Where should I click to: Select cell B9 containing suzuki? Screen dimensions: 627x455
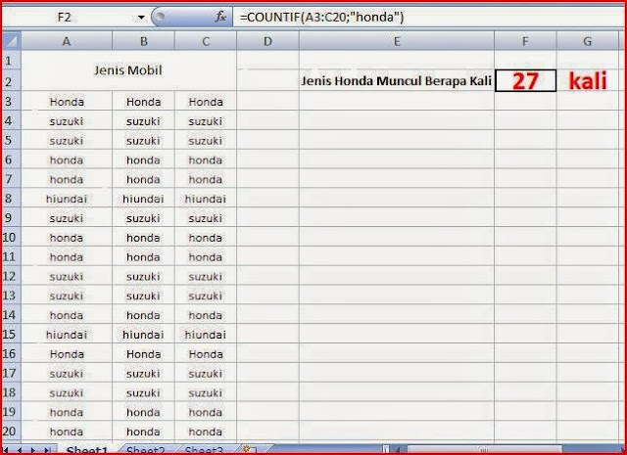[144, 218]
